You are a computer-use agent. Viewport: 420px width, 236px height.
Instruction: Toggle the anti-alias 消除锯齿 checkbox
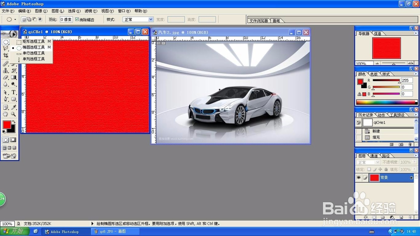pyautogui.click(x=77, y=19)
